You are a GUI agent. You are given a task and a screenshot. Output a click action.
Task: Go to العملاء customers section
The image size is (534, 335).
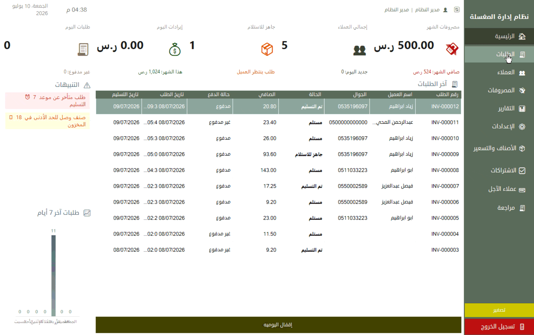click(499, 72)
